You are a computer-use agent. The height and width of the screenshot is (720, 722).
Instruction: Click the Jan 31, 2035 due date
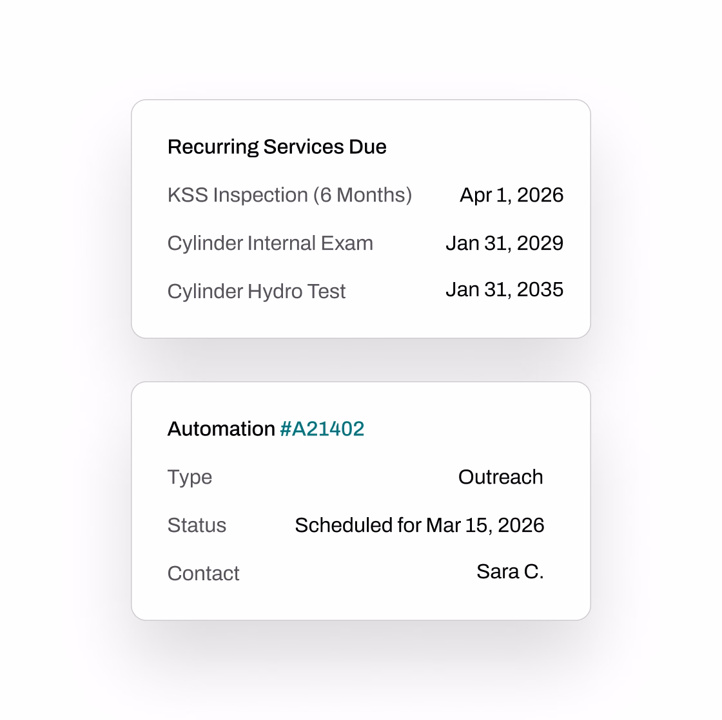click(x=505, y=289)
